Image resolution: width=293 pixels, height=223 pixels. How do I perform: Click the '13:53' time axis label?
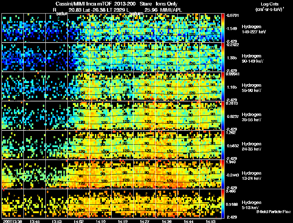(57, 221)
